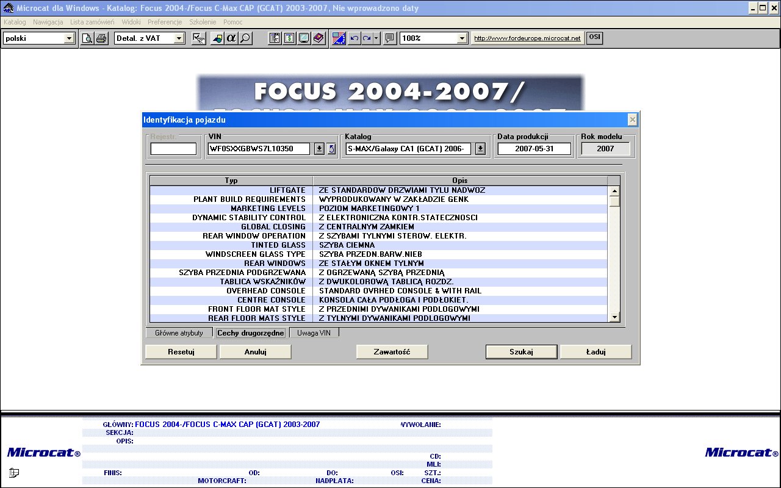The height and width of the screenshot is (488, 781).
Task: Click the Anuluj button
Action: click(256, 352)
